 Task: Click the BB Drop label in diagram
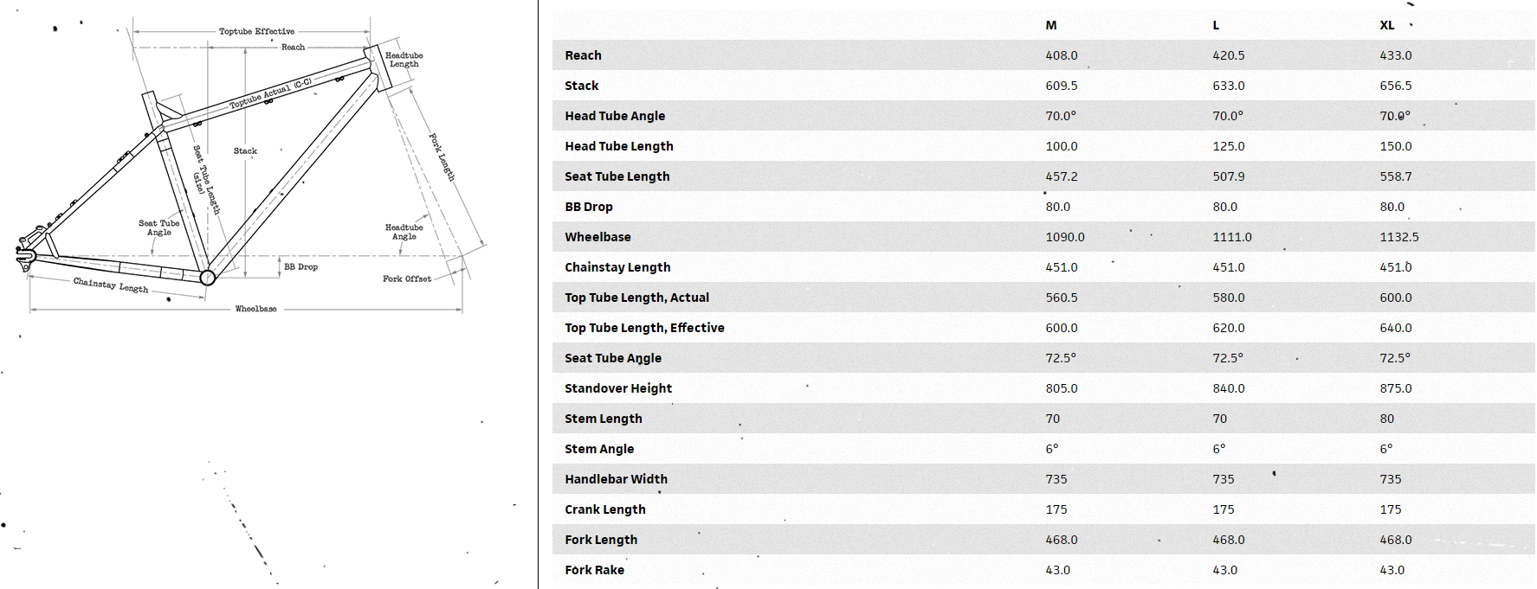click(301, 267)
